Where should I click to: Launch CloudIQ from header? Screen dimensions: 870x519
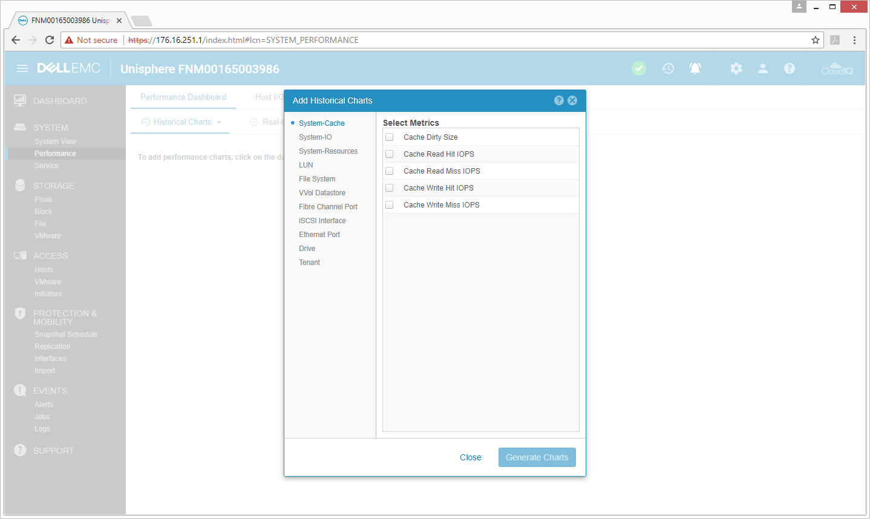coord(837,68)
